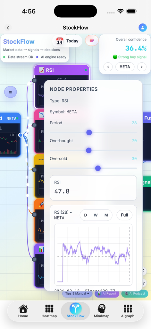The height and width of the screenshot is (329, 151).
Task: Click the META feed node output port
Action: click(21, 135)
